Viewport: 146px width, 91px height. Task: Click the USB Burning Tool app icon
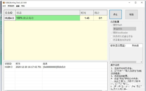tap(4, 3)
